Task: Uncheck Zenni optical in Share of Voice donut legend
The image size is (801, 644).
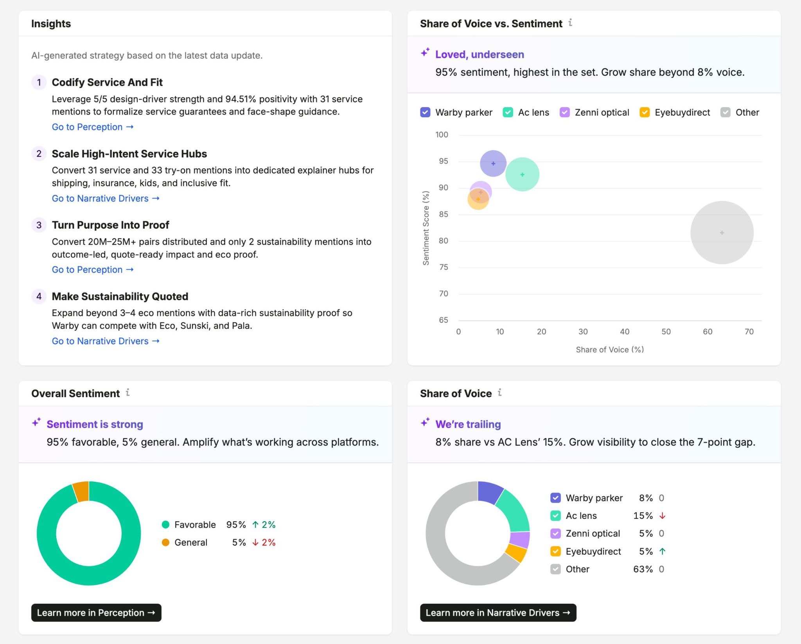Action: [555, 533]
